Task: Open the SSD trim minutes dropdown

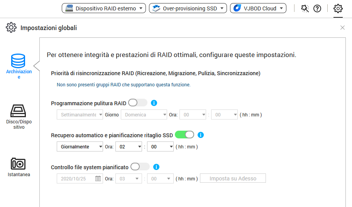Action: pyautogui.click(x=160, y=147)
